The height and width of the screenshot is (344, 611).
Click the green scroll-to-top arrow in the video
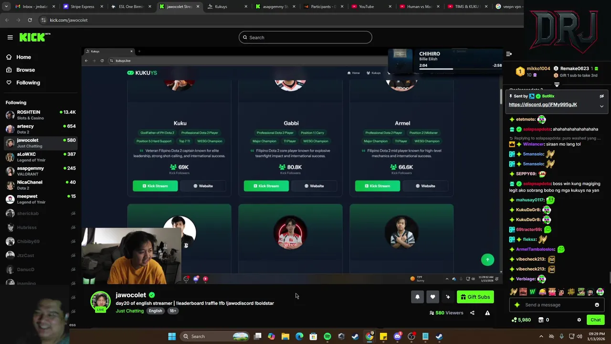487,259
